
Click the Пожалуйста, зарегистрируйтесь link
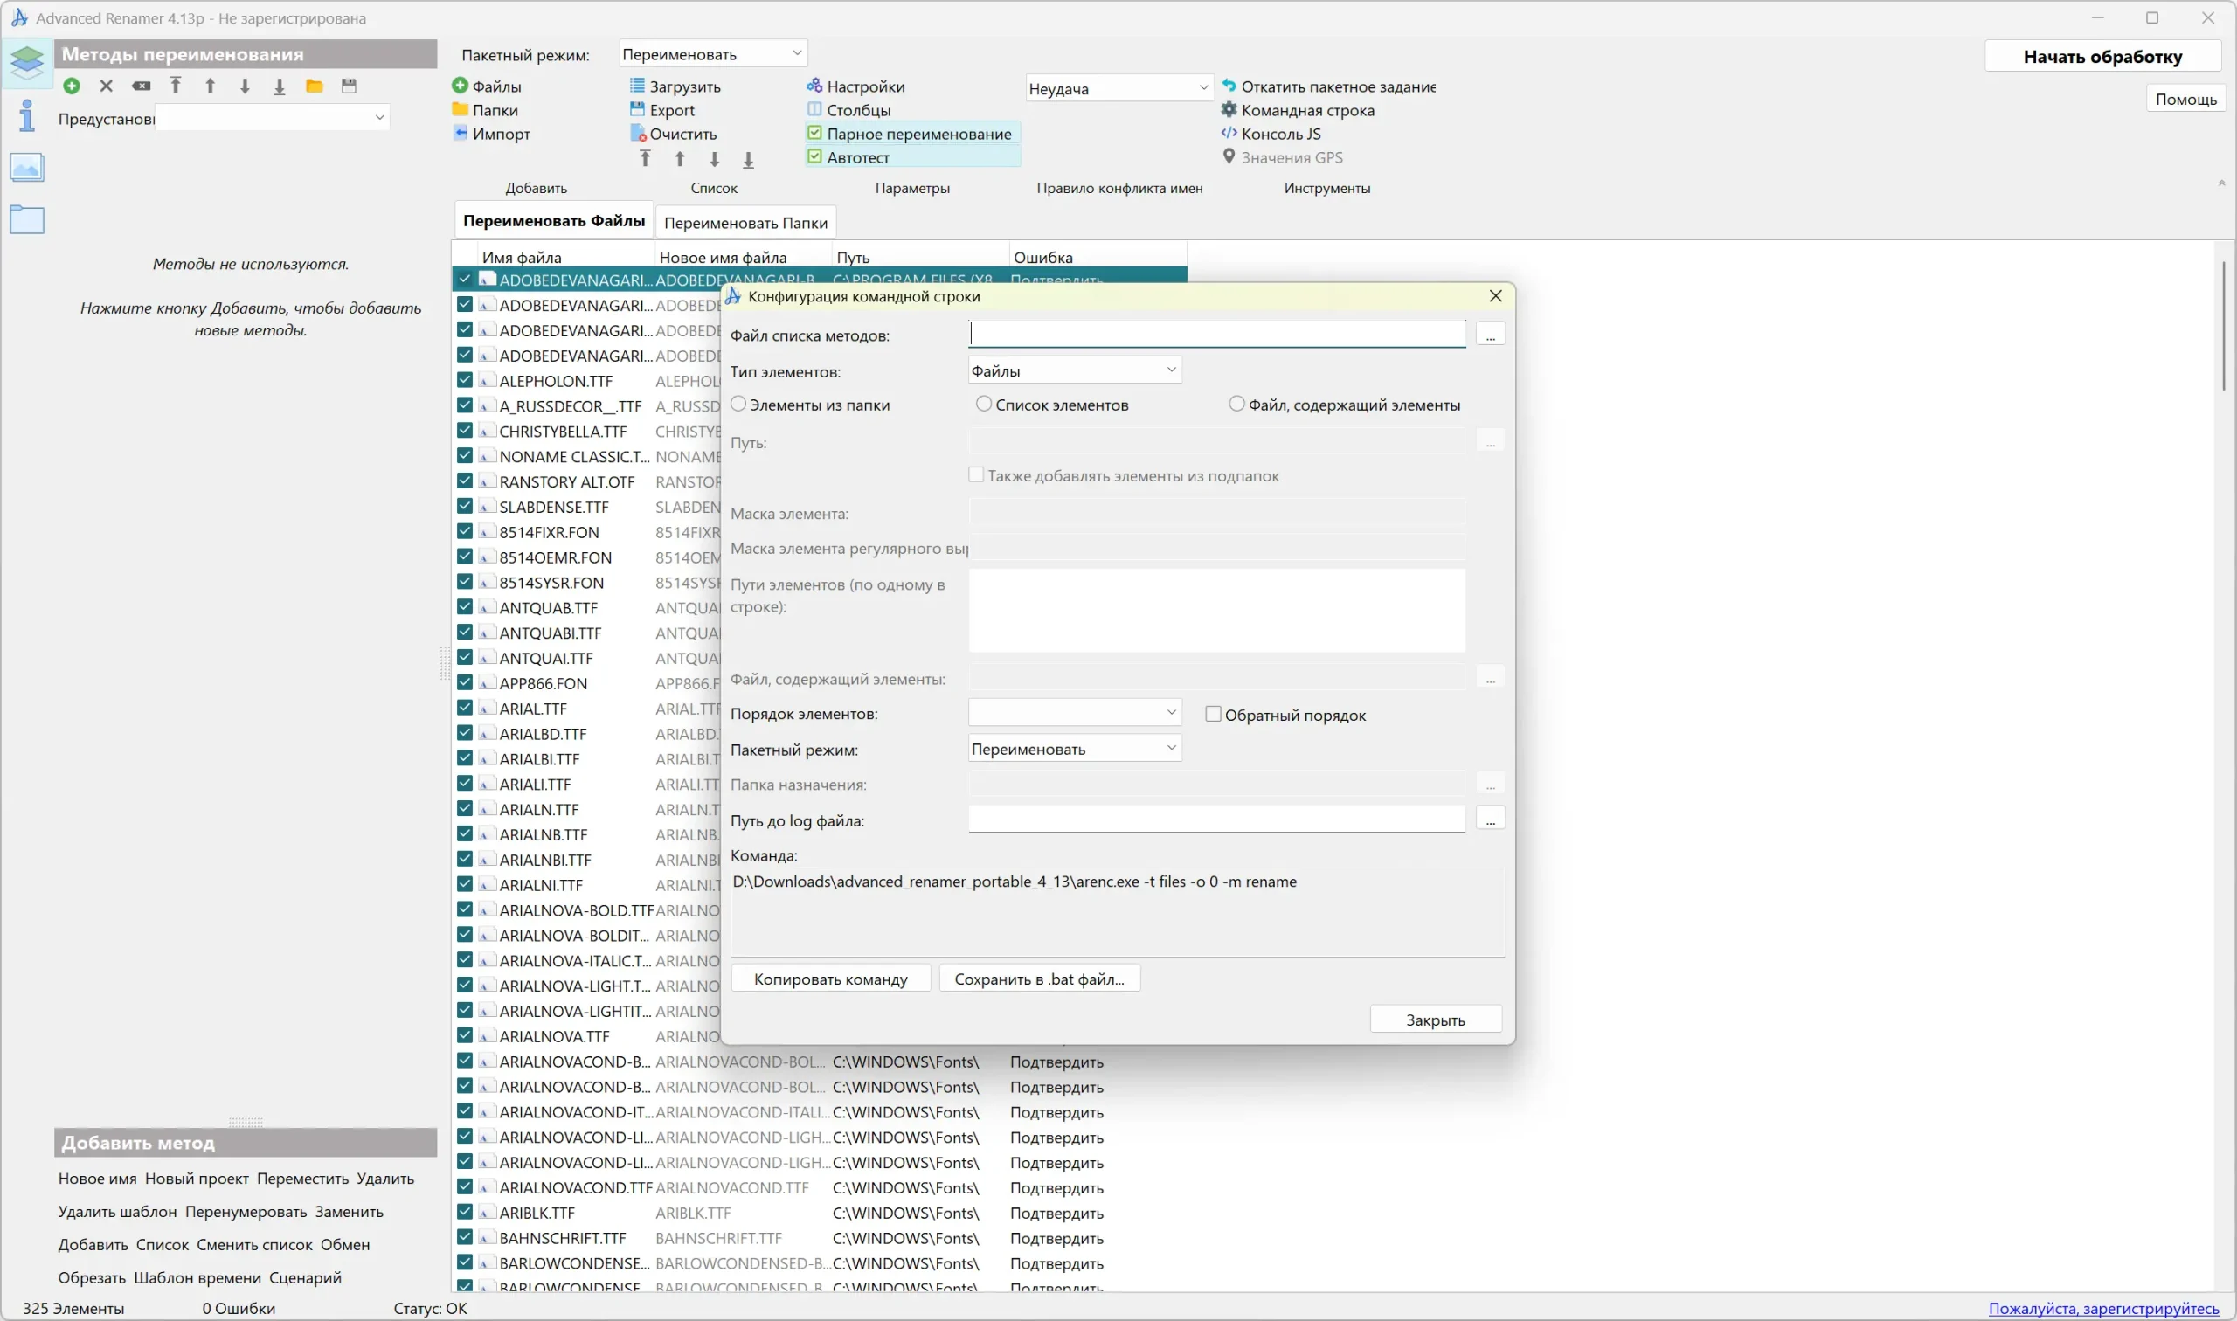pos(2102,1309)
